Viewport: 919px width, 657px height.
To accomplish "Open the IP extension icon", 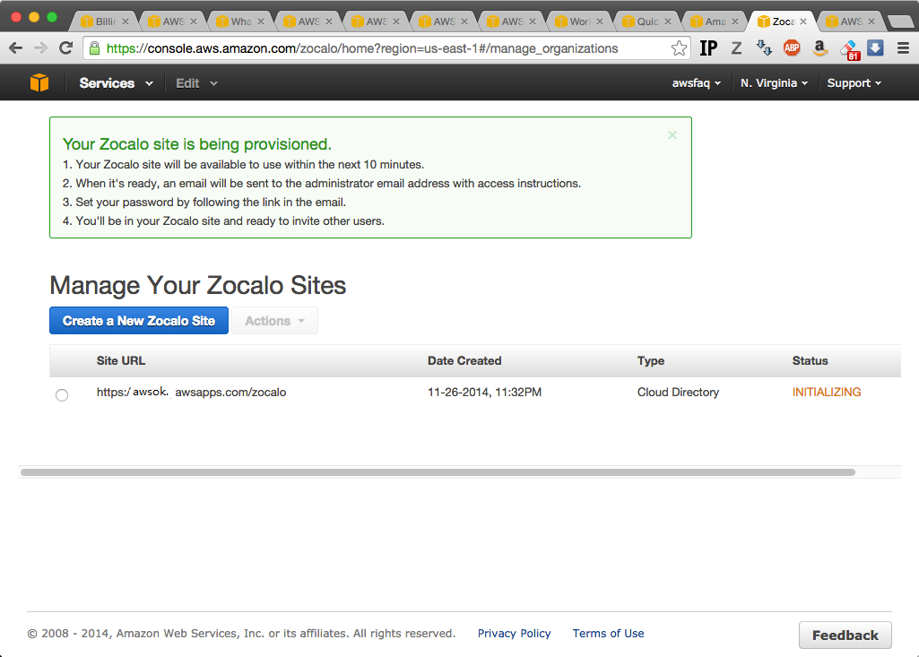I will [708, 48].
